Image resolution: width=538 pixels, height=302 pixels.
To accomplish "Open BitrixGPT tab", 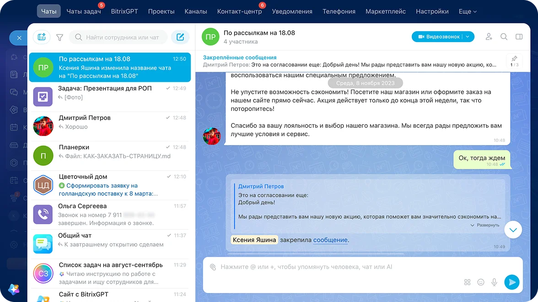I will coord(124,11).
